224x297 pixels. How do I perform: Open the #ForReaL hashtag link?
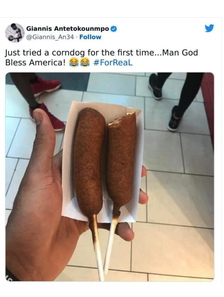click(x=113, y=62)
